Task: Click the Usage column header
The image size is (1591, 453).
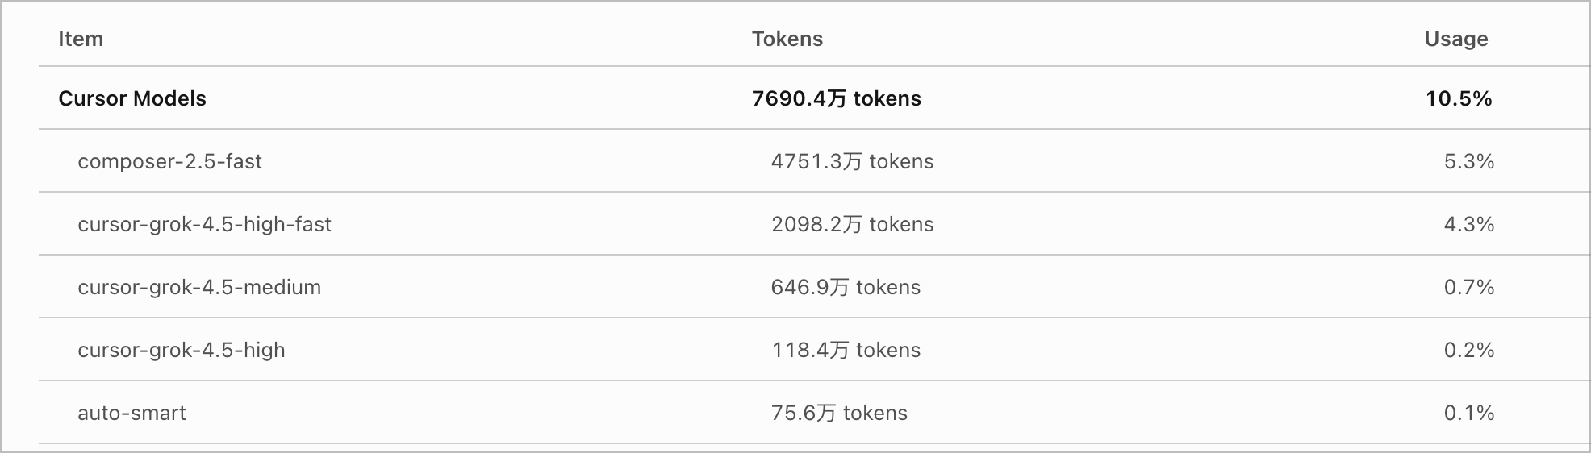Action: pyautogui.click(x=1456, y=39)
